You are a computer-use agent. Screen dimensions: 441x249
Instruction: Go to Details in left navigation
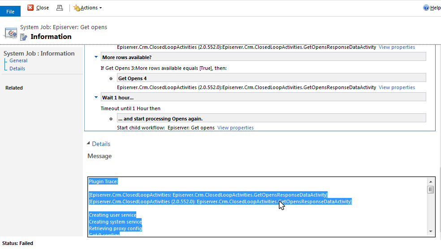(x=17, y=69)
